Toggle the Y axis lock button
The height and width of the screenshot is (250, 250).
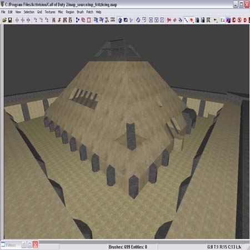(x=157, y=20)
